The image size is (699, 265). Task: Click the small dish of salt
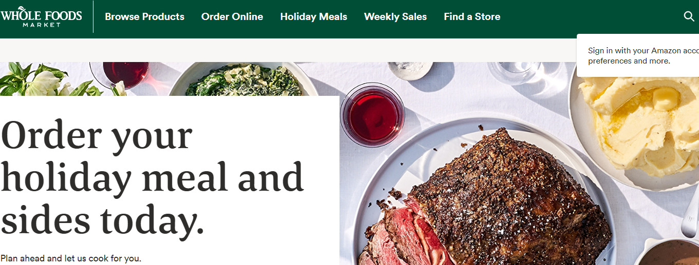click(x=410, y=70)
